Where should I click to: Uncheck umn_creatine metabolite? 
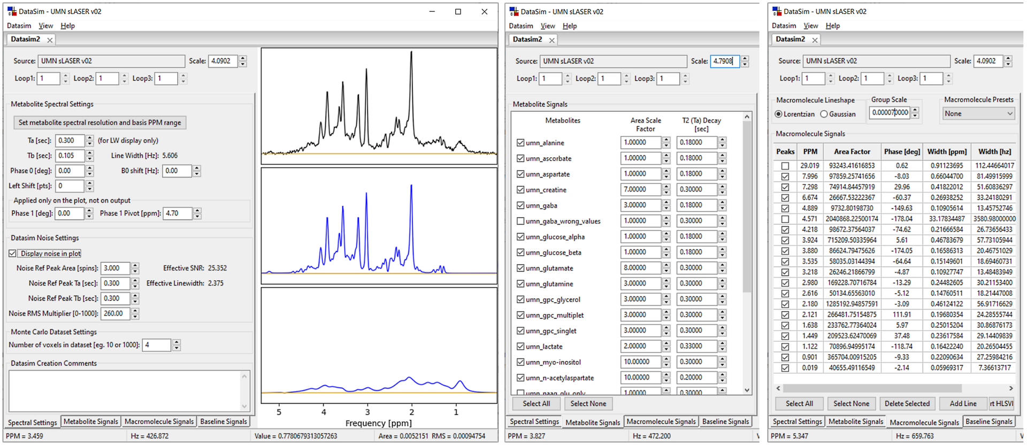(x=520, y=190)
